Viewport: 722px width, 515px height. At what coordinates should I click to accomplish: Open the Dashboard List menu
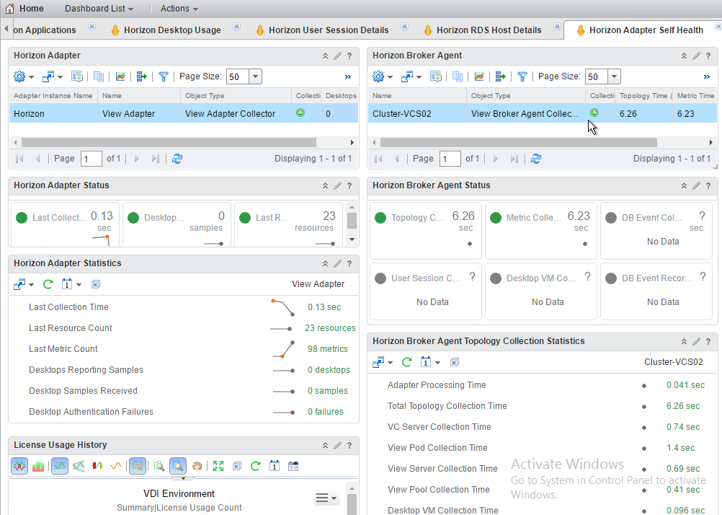[99, 9]
